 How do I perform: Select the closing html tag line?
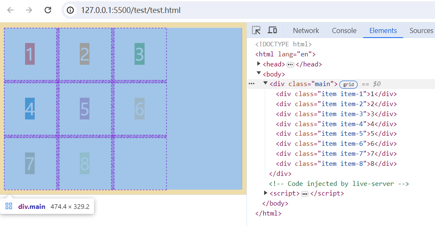268,213
